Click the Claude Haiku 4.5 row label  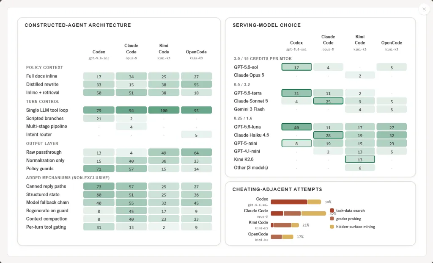[251, 135]
